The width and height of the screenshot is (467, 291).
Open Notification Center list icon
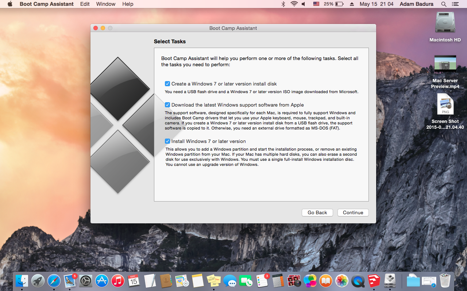[x=455, y=4]
